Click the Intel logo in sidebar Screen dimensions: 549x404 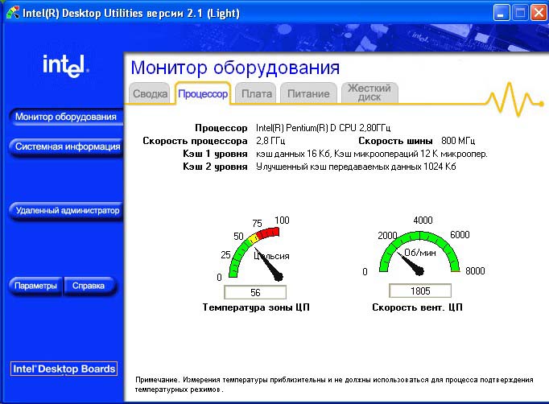65,66
